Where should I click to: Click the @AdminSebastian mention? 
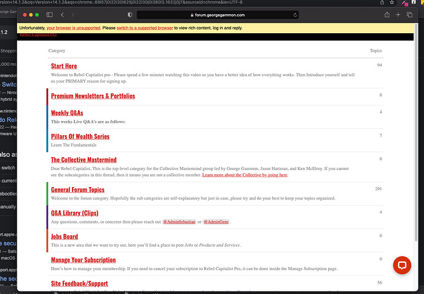(x=179, y=222)
